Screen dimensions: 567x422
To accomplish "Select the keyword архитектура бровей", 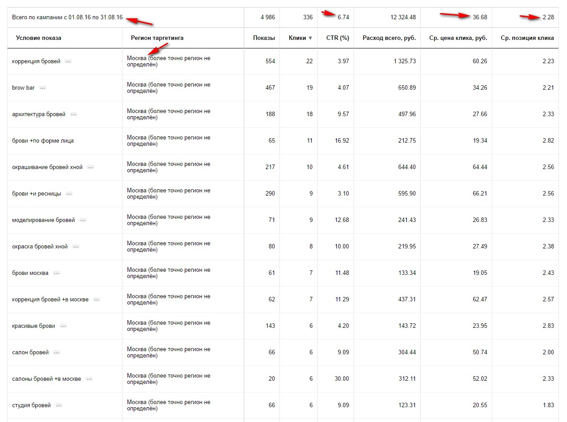I will pyautogui.click(x=39, y=114).
